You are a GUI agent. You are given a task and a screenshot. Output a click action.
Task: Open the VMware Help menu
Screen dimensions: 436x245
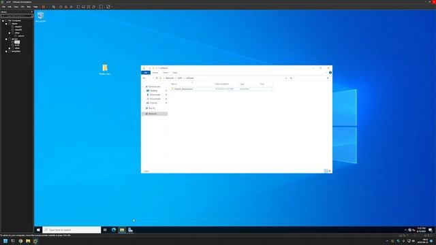35,7
